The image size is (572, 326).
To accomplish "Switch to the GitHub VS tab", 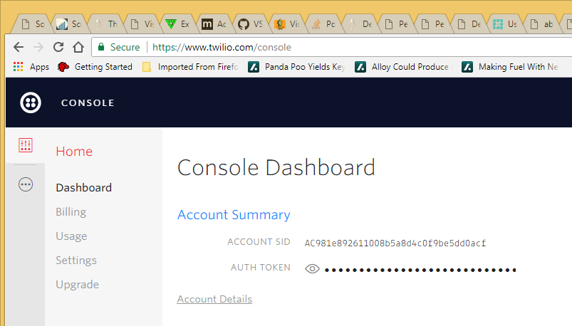I will tap(250, 24).
